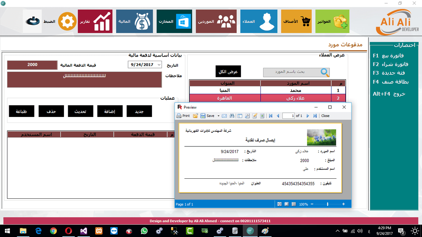This screenshot has height=237, width=422.
Task: Select supplier row محمد in table
Action: pyautogui.click(x=268, y=90)
